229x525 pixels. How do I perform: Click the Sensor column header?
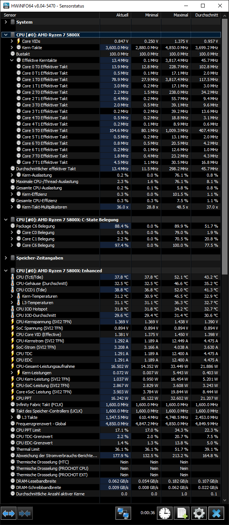(x=50, y=15)
